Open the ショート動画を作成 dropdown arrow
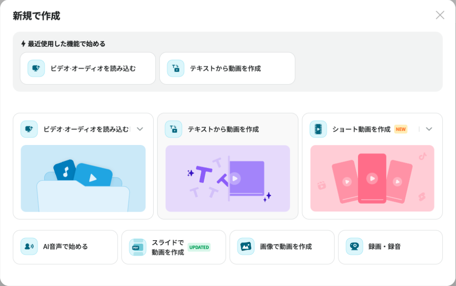Viewport: 456px width, 286px height. tap(429, 129)
